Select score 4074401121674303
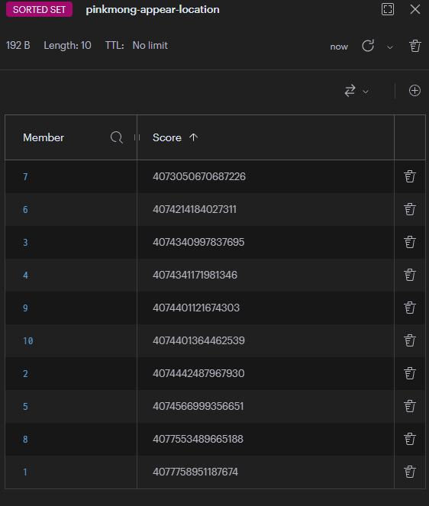This screenshot has width=429, height=506. 196,308
